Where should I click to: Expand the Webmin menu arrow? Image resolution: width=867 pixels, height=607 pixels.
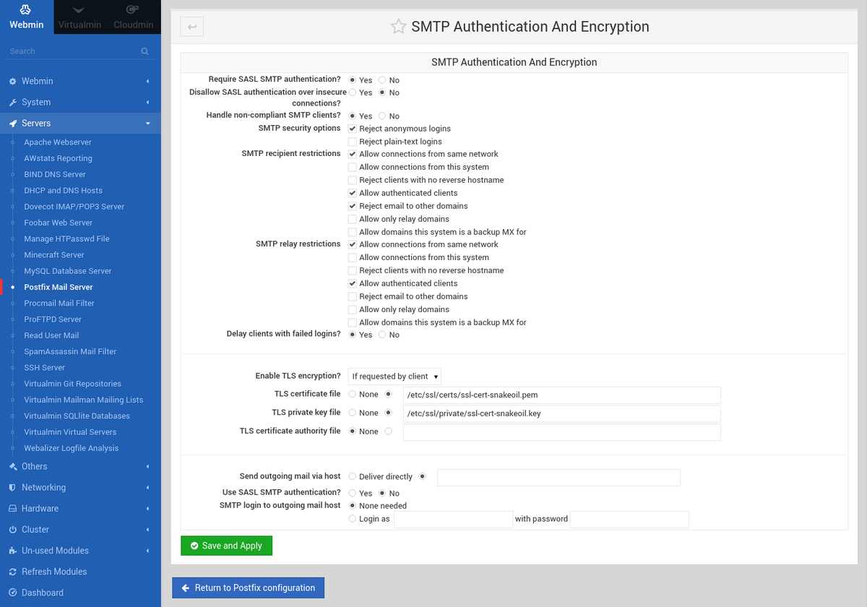pos(147,82)
